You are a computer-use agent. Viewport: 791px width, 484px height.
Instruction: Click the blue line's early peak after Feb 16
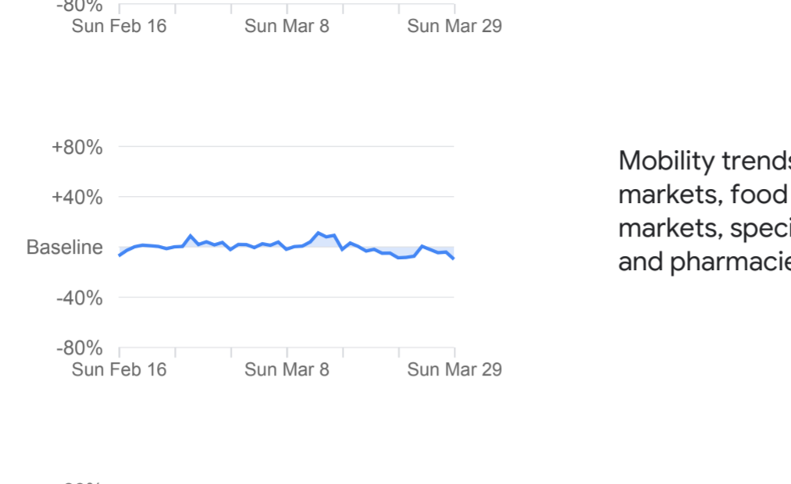tap(191, 235)
